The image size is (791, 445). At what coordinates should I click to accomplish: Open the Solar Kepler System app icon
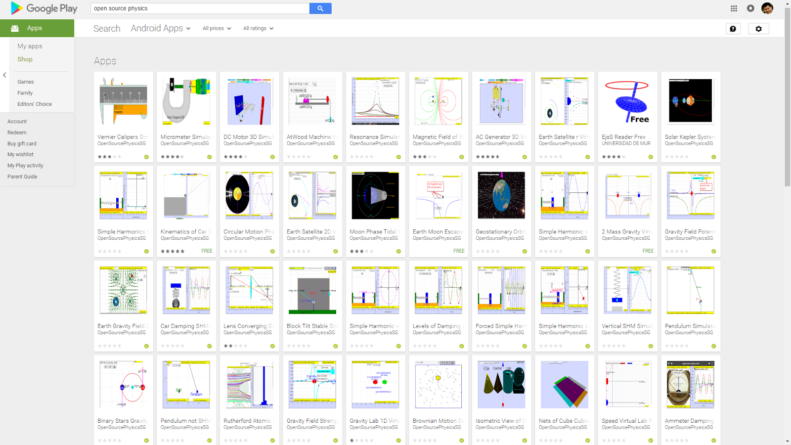[691, 101]
